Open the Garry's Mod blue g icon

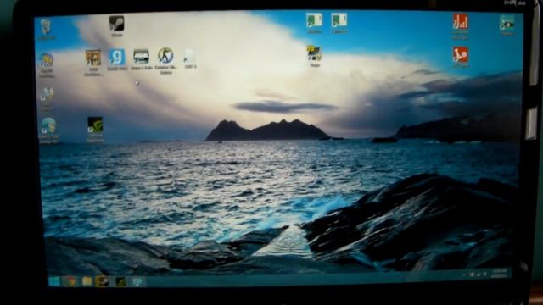117,57
